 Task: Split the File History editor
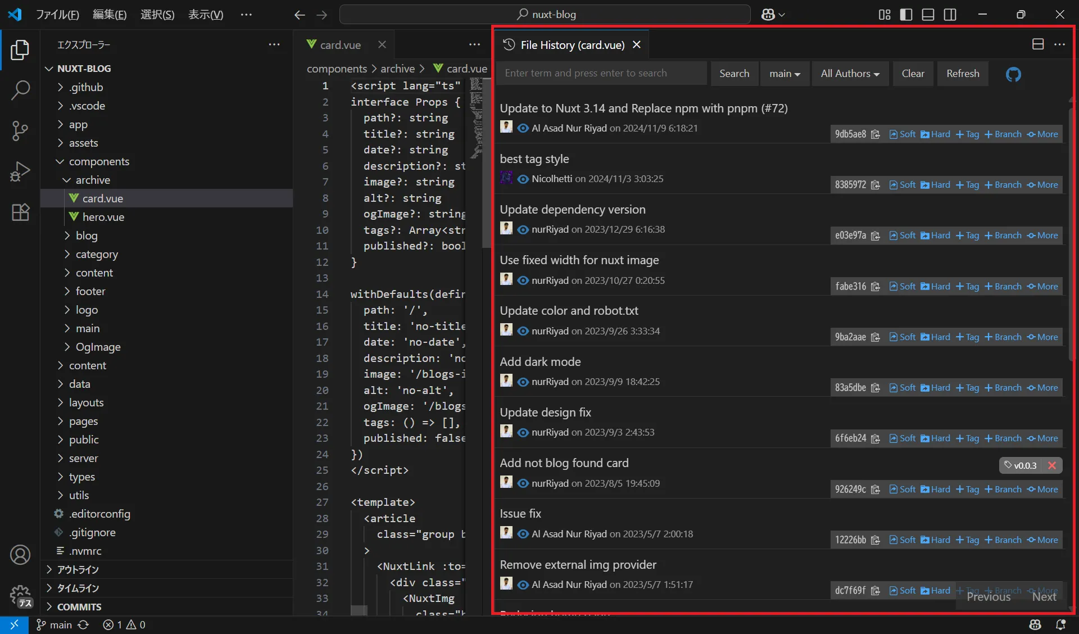pyautogui.click(x=1038, y=44)
